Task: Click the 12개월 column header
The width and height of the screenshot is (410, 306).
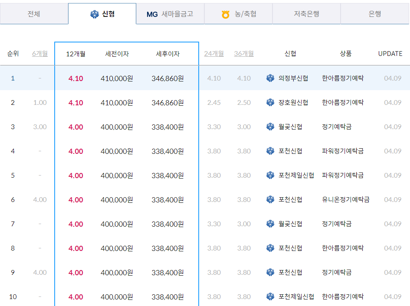Action: [x=75, y=54]
